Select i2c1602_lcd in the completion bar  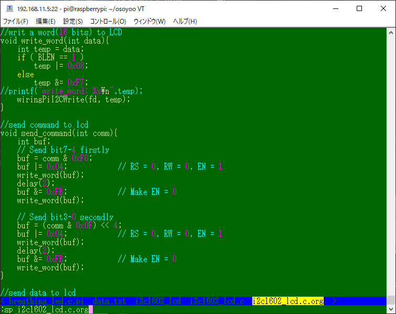[x=158, y=301]
